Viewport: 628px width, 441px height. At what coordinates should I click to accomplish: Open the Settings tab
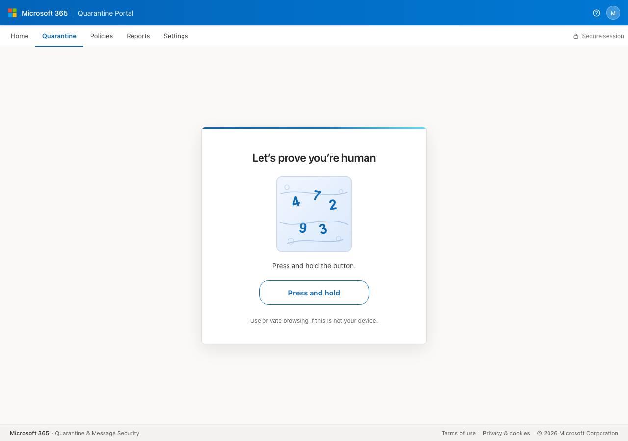point(176,36)
